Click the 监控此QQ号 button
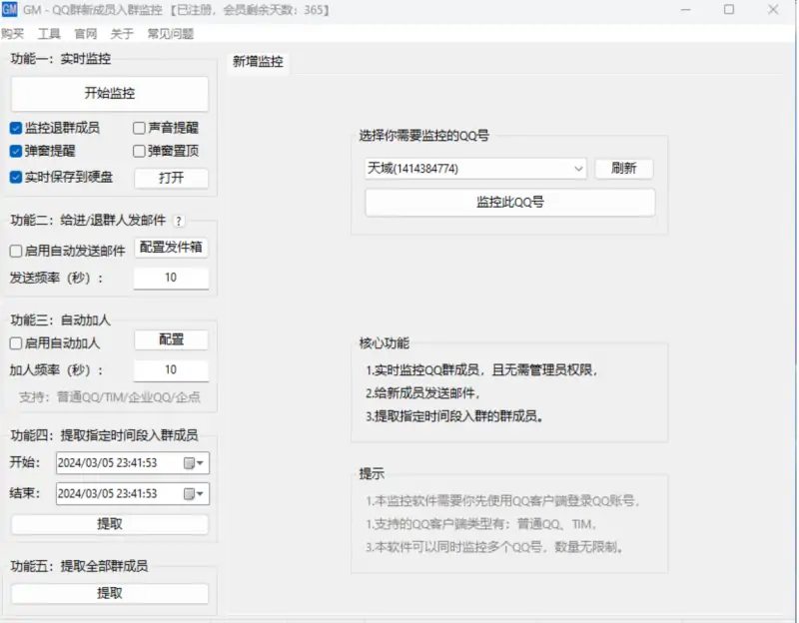Image resolution: width=799 pixels, height=623 pixels. 509,203
